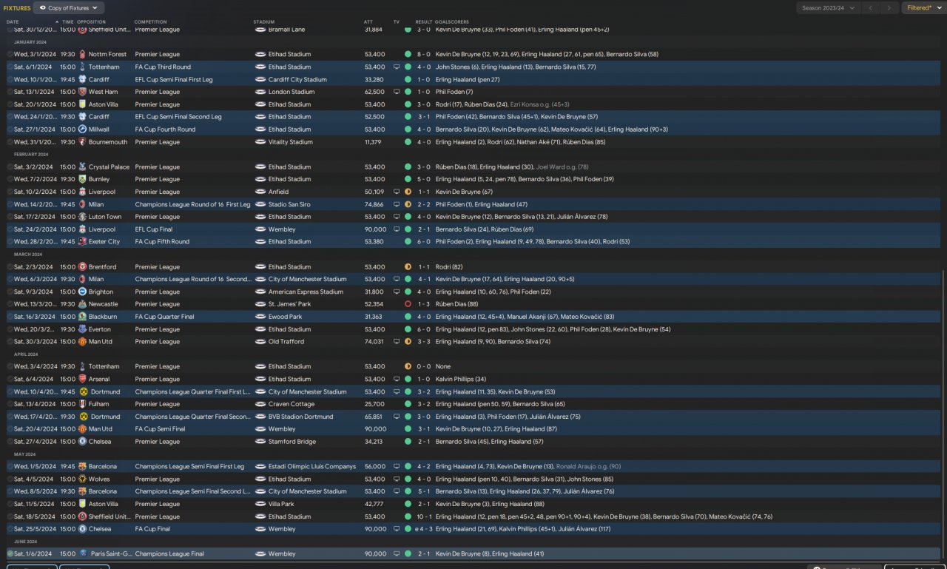Toggle the row tick for Crystal Palace fixture
The width and height of the screenshot is (947, 569).
pos(10,167)
